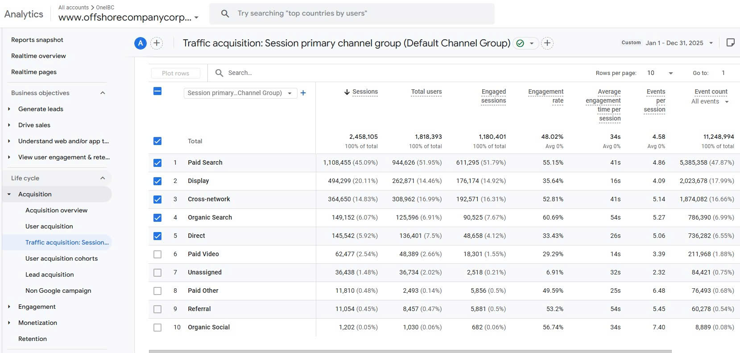740x353 pixels.
Task: Check the Paid Video row checkbox
Action: [x=157, y=254]
